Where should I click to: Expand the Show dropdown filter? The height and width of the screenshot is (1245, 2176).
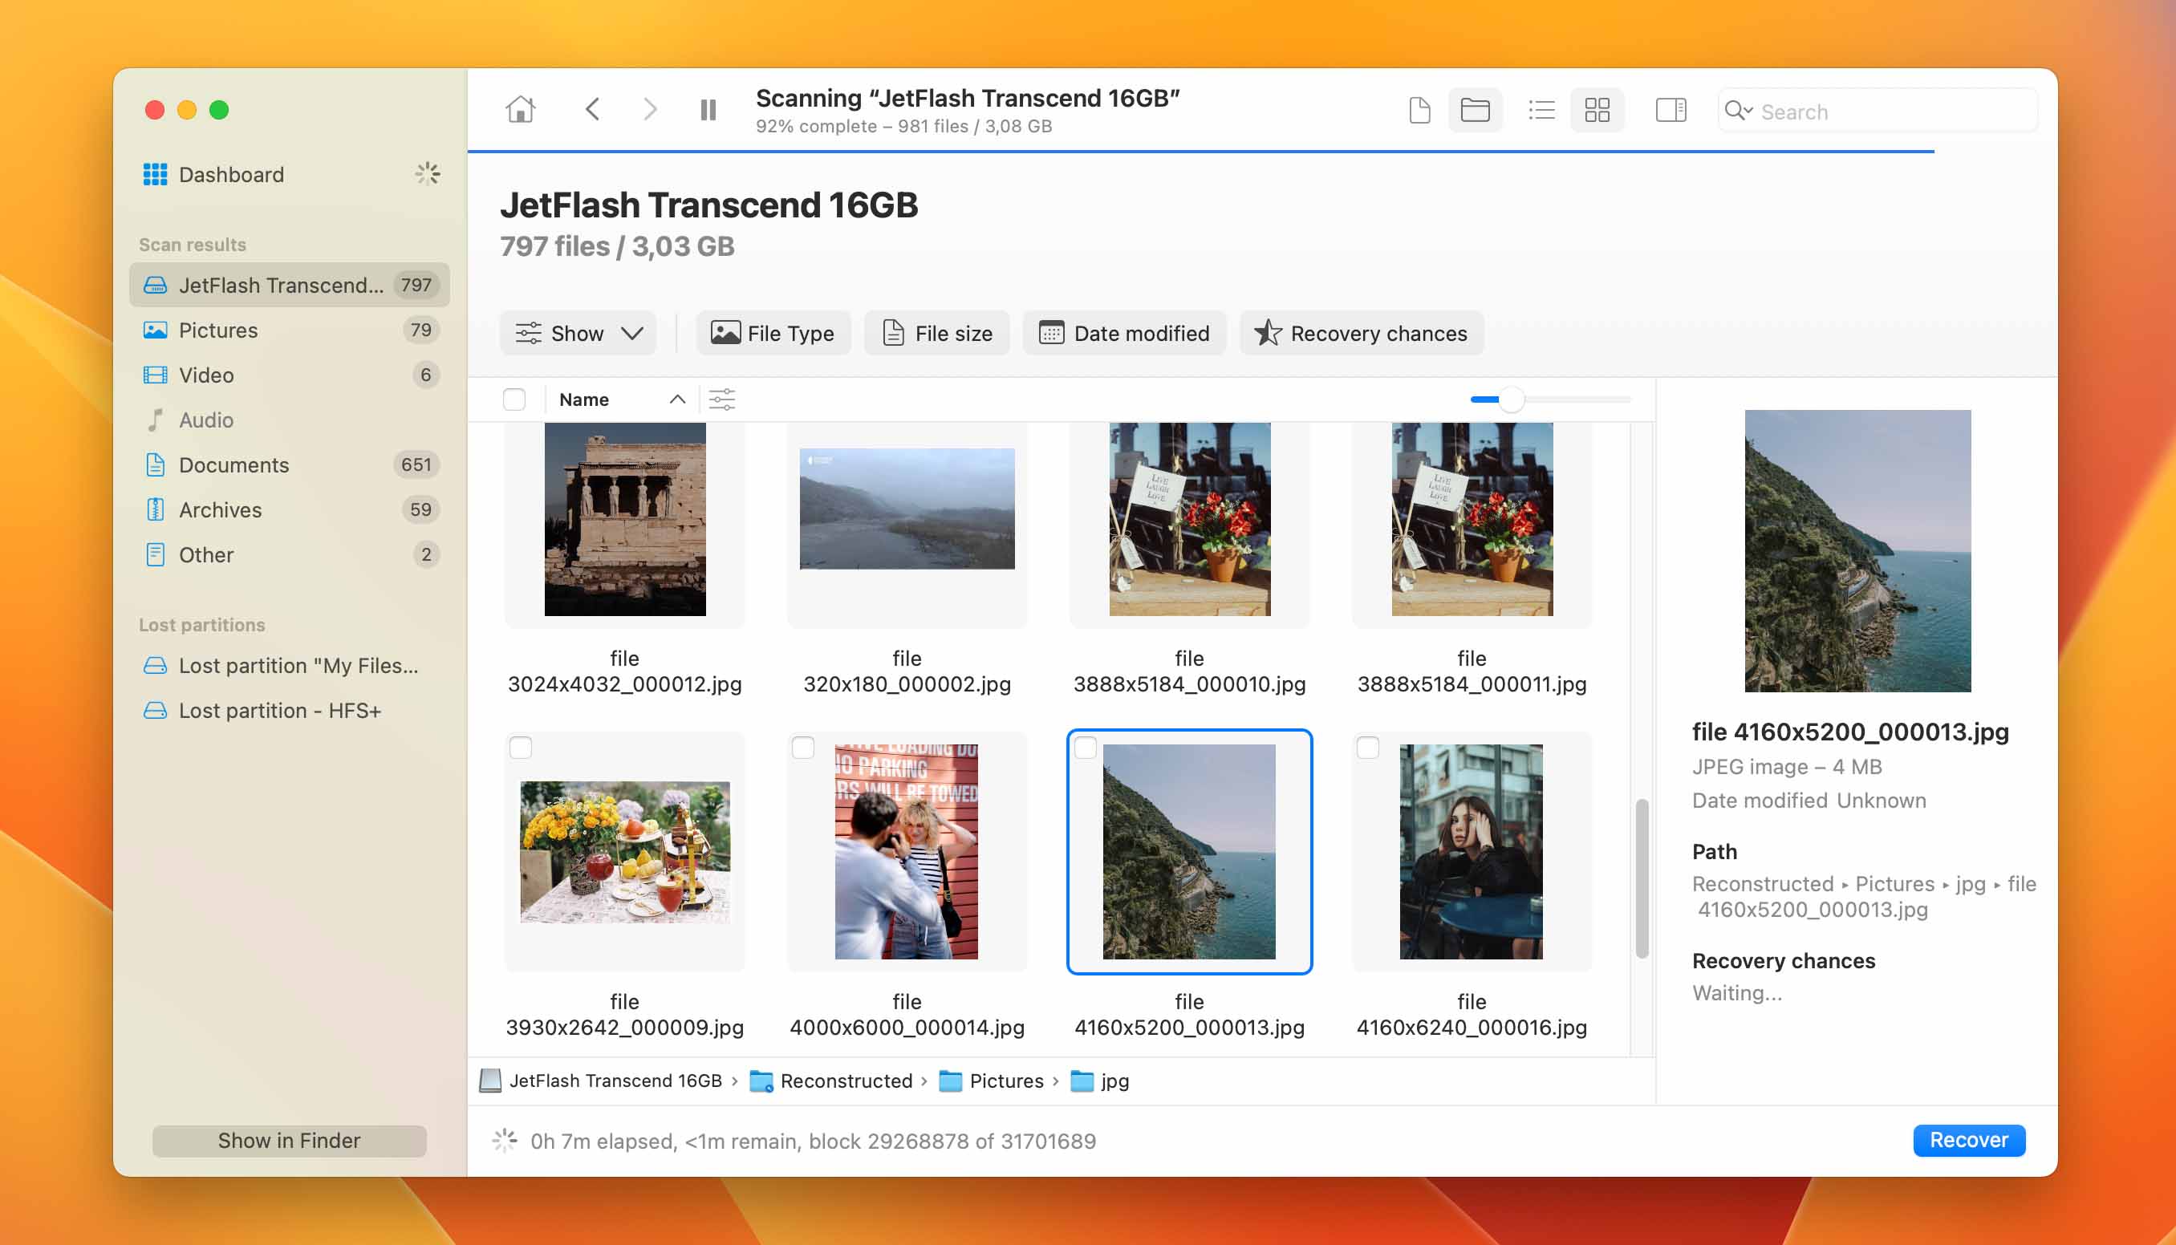(578, 334)
